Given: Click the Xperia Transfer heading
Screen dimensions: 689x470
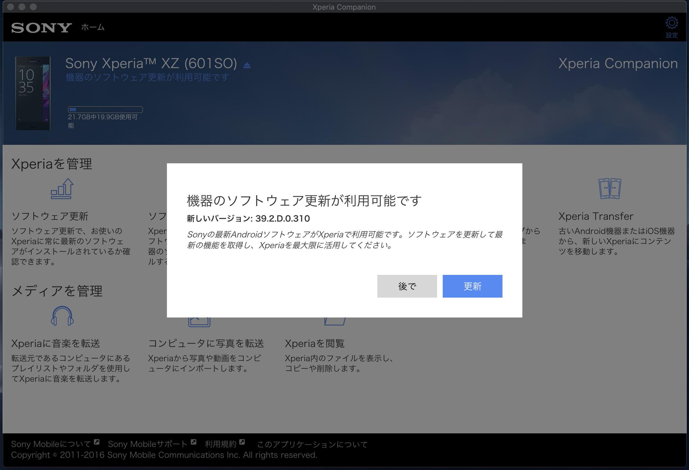Looking at the screenshot, I should [x=596, y=216].
